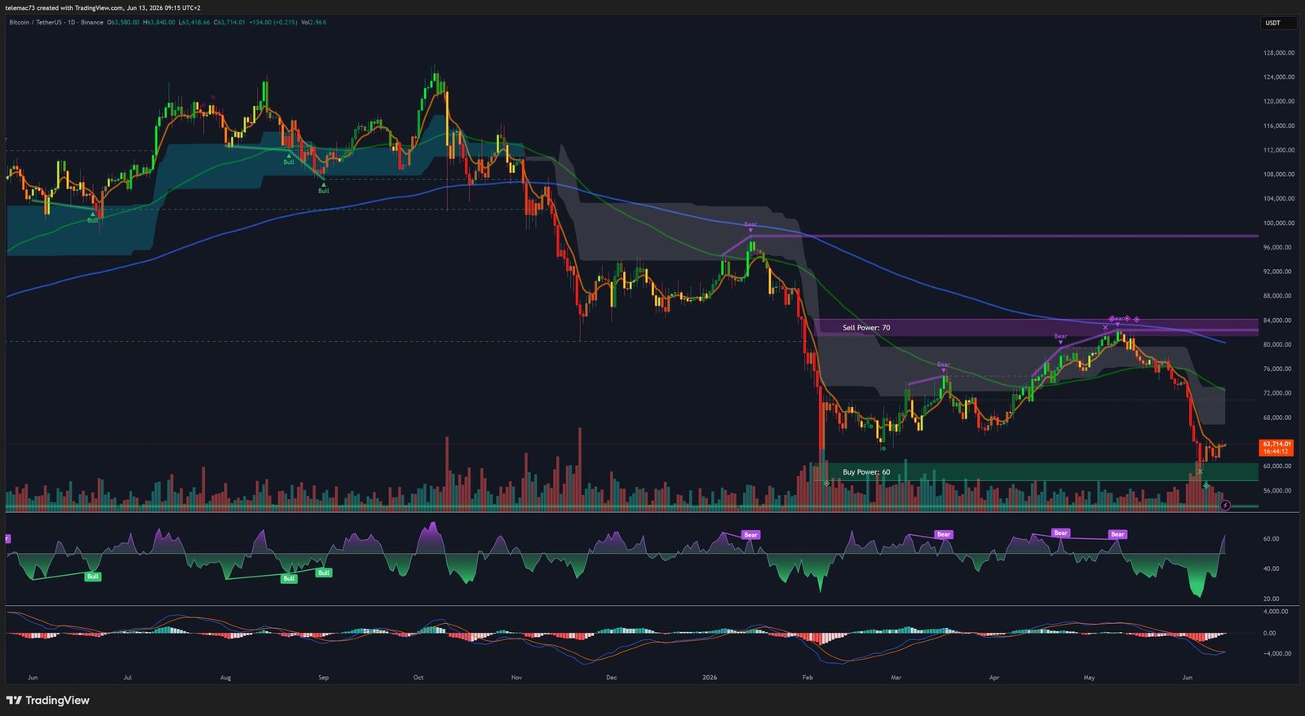Select the orange 63,714.01 current price label
Image resolution: width=1305 pixels, height=716 pixels.
(x=1276, y=448)
